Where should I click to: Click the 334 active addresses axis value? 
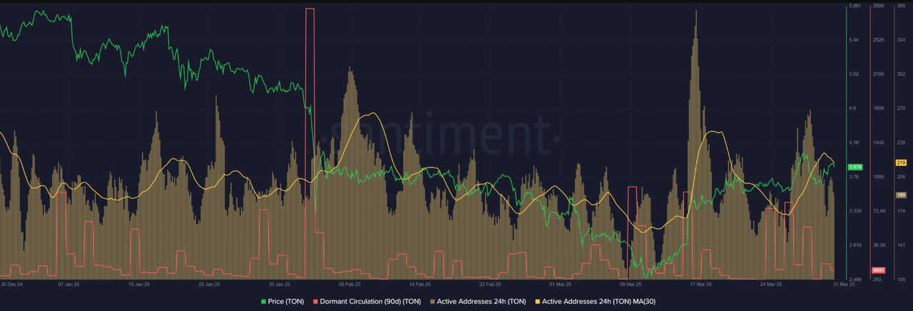pos(900,40)
